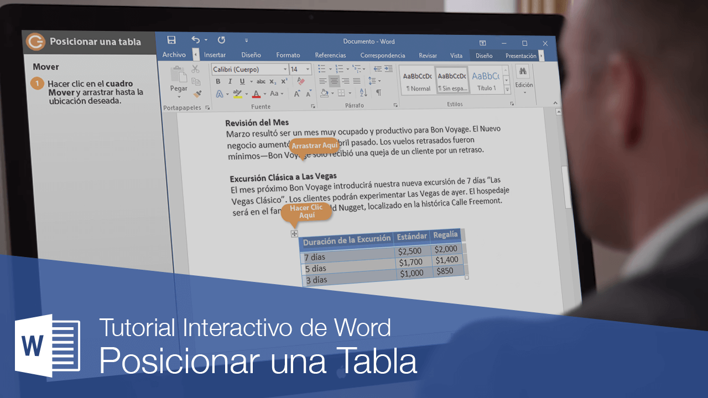The image size is (708, 398).
Task: Apply the Sin espaciado style
Action: click(452, 80)
